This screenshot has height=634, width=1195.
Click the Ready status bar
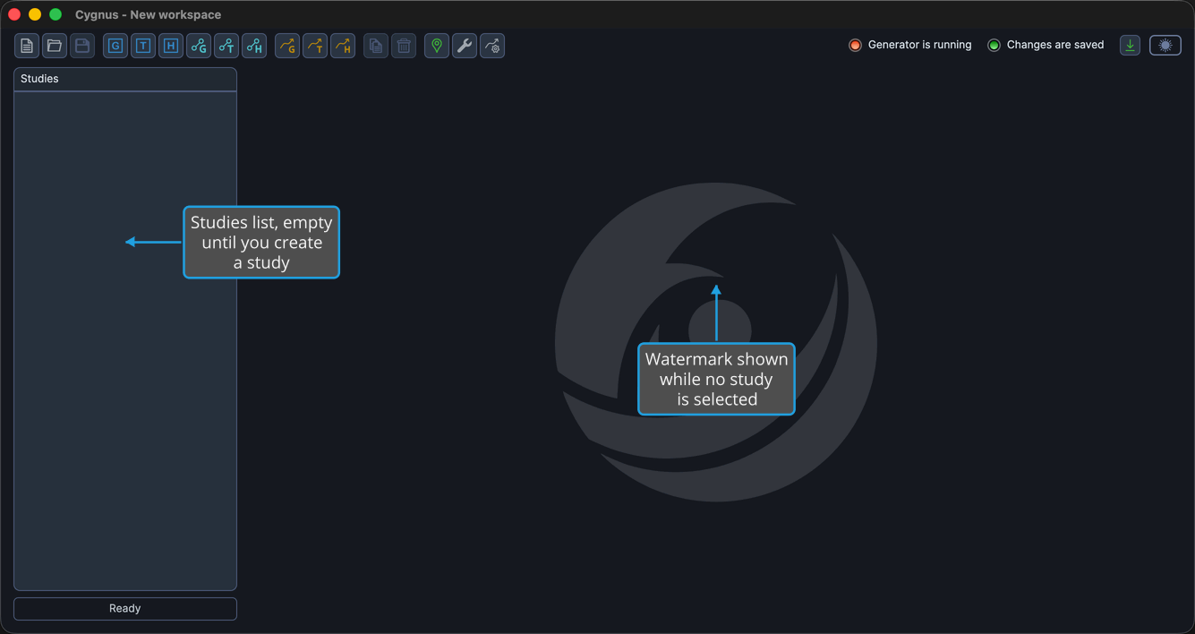(x=125, y=609)
